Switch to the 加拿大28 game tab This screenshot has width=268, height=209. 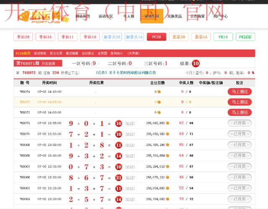coord(112,37)
